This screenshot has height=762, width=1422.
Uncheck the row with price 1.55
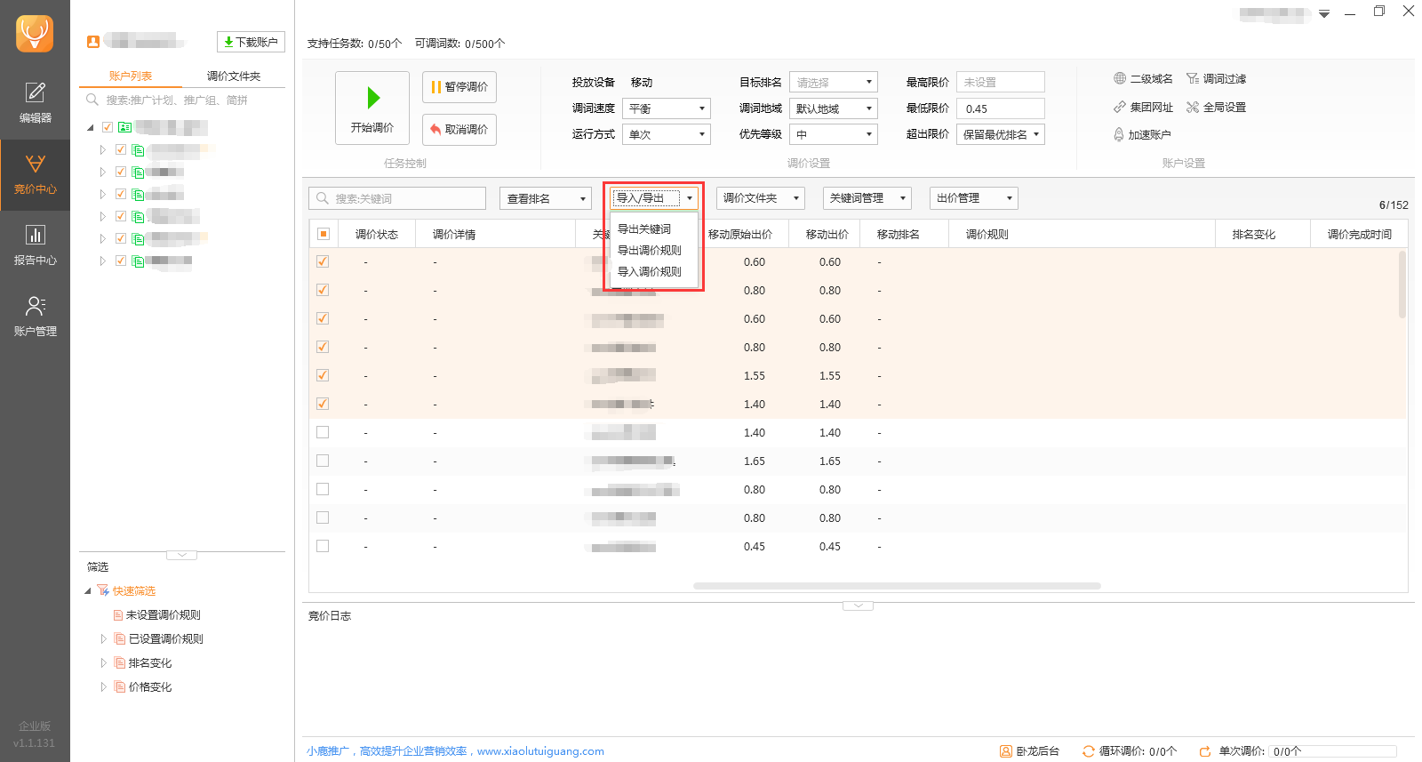[x=323, y=375]
